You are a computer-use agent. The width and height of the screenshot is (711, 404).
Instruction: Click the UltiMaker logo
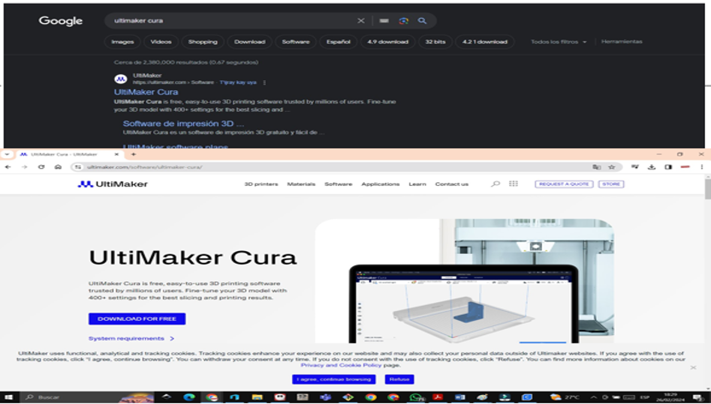click(113, 184)
